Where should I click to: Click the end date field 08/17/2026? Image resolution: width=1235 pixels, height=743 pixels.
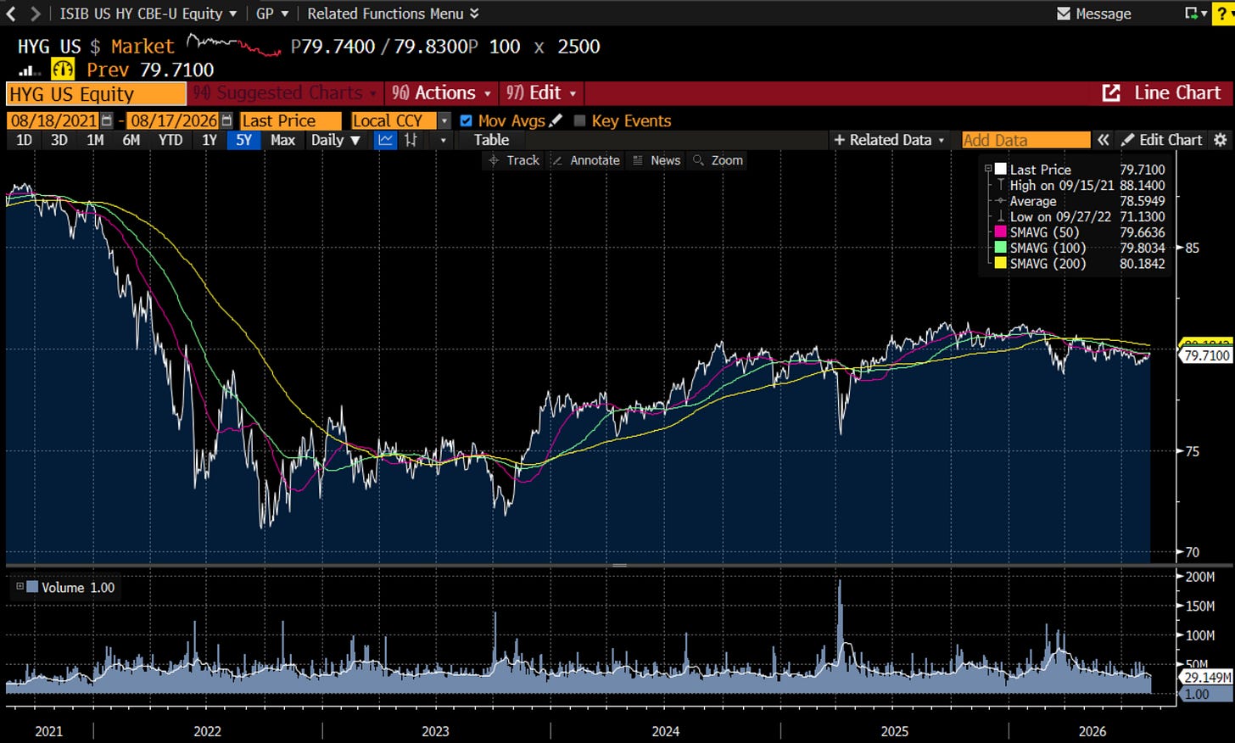point(174,120)
